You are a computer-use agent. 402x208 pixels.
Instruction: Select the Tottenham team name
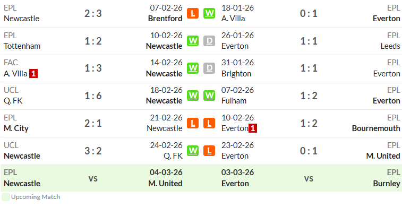coord(22,46)
